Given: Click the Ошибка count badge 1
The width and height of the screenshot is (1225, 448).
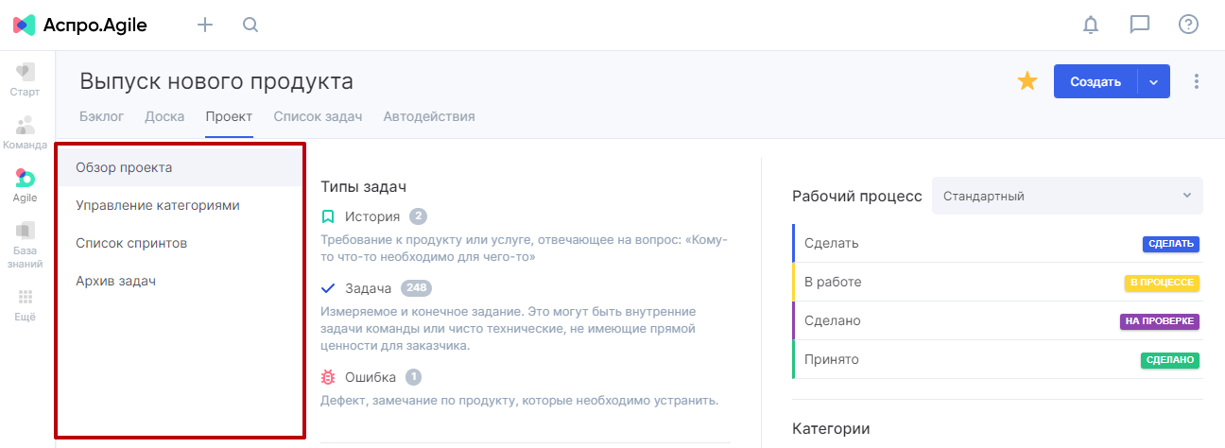Looking at the screenshot, I should tap(413, 377).
